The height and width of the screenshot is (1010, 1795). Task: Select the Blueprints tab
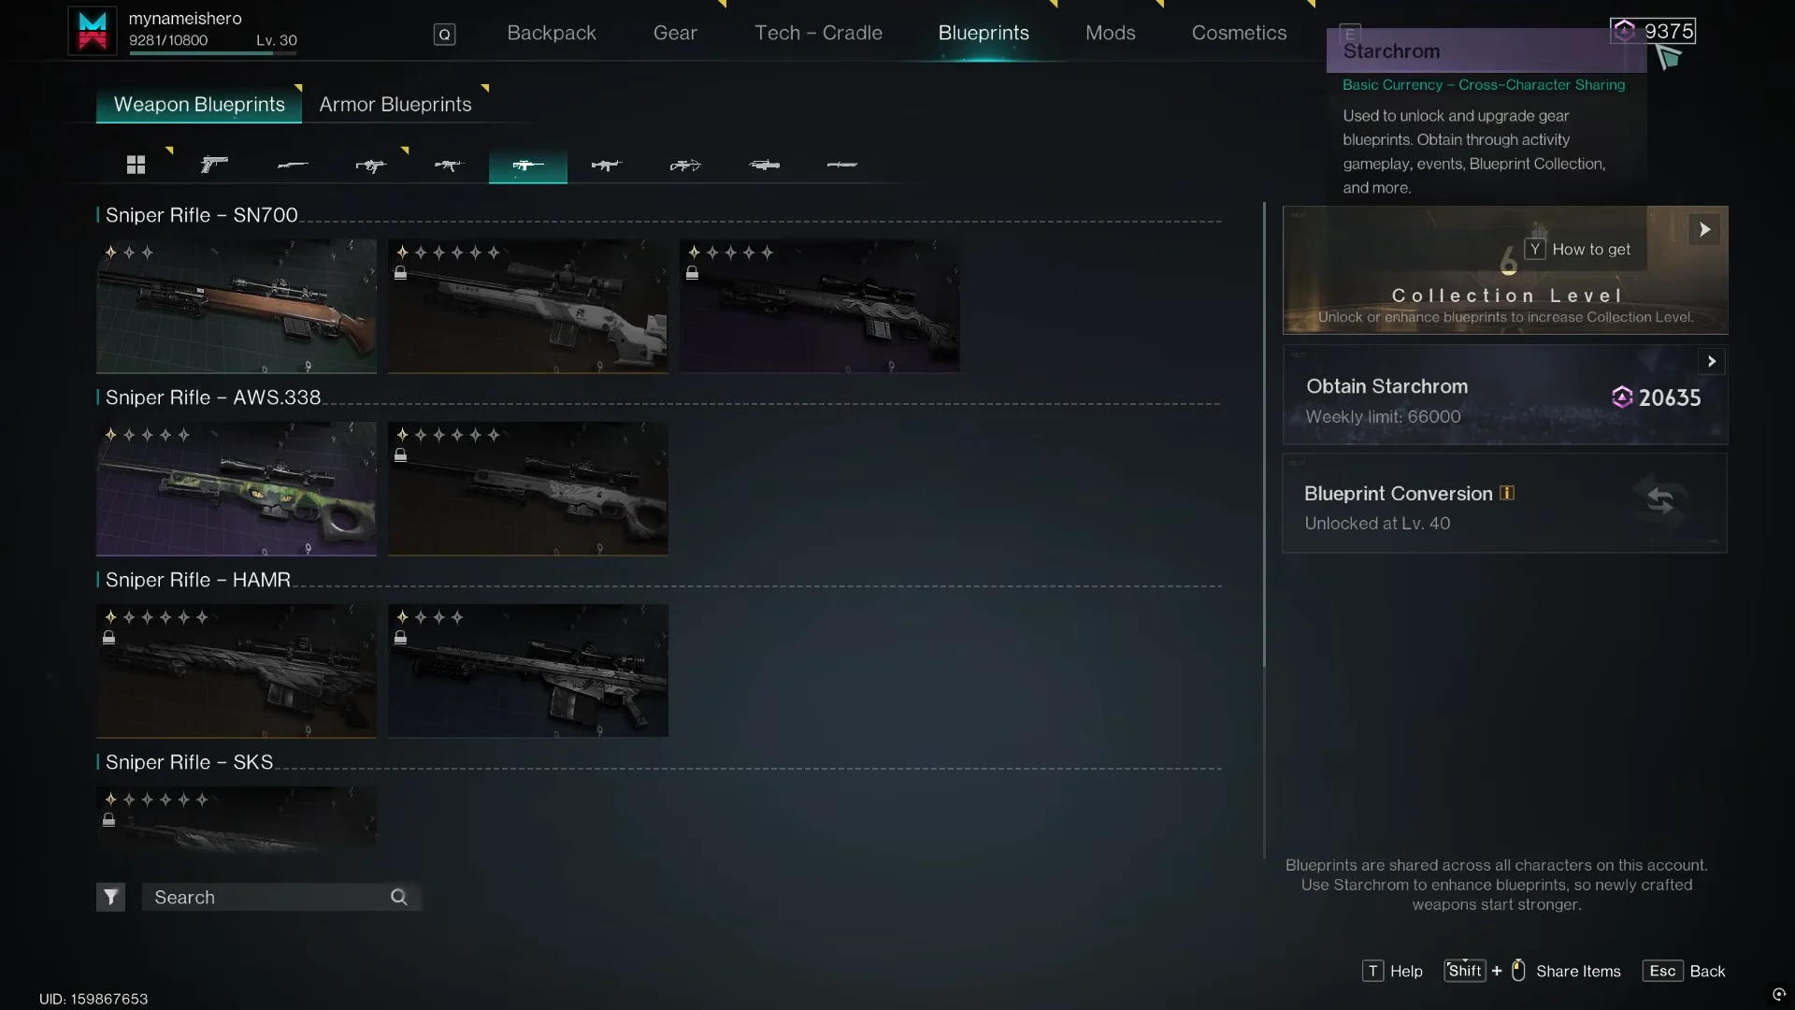coord(984,33)
